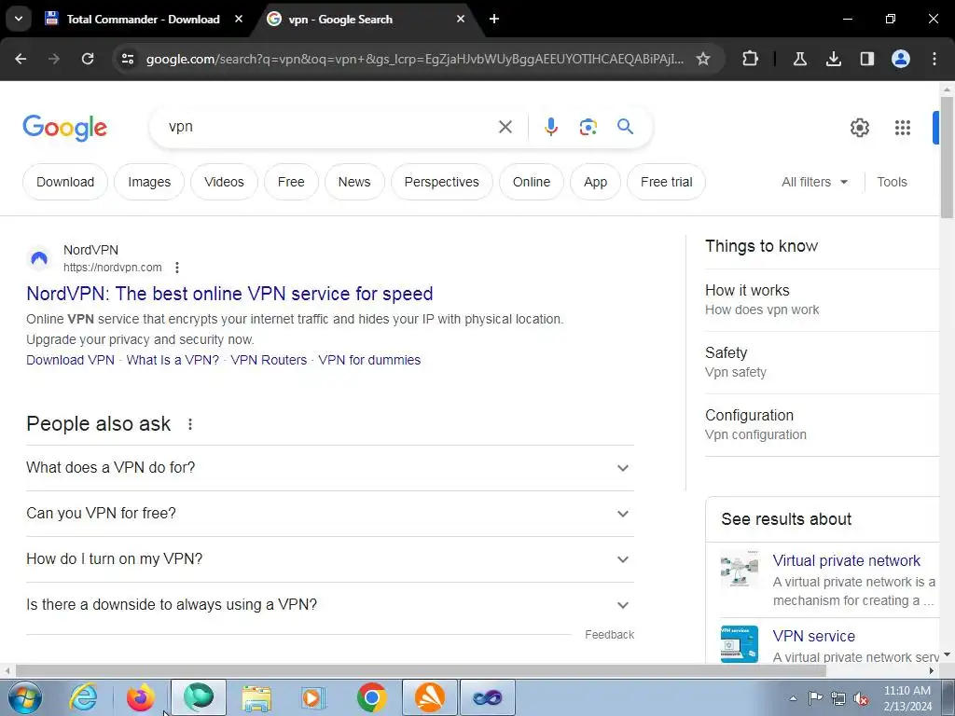Click Chrome icon in taskbar

371,697
